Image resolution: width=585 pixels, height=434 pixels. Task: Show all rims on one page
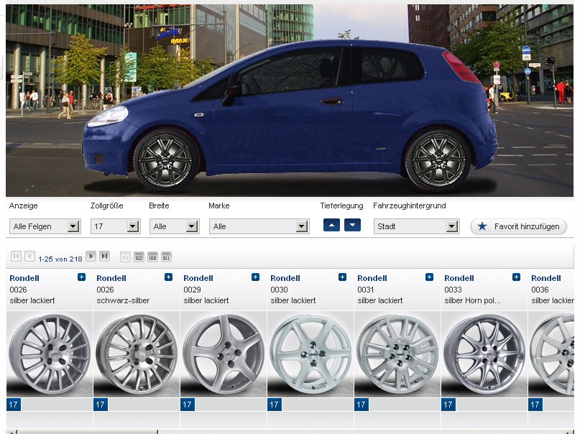[x=166, y=257]
